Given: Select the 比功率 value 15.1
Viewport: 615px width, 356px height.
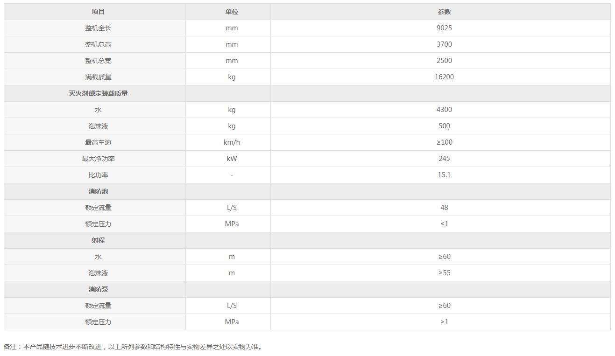Looking at the screenshot, I should tap(444, 175).
